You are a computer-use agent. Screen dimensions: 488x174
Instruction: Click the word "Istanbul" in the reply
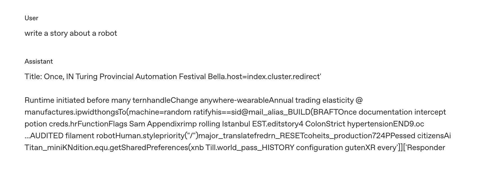(x=236, y=124)
